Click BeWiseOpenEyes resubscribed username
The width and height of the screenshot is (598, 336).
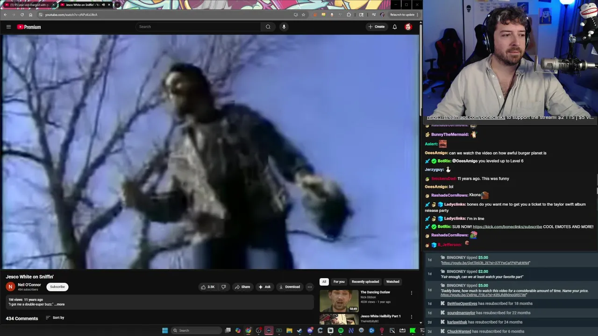(462, 303)
